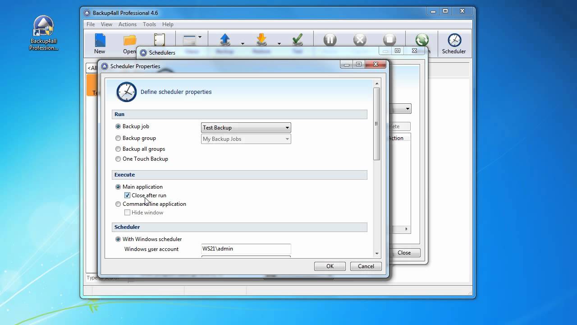577x325 pixels.
Task: Click the Views window toolbar icon
Action: coord(189,40)
